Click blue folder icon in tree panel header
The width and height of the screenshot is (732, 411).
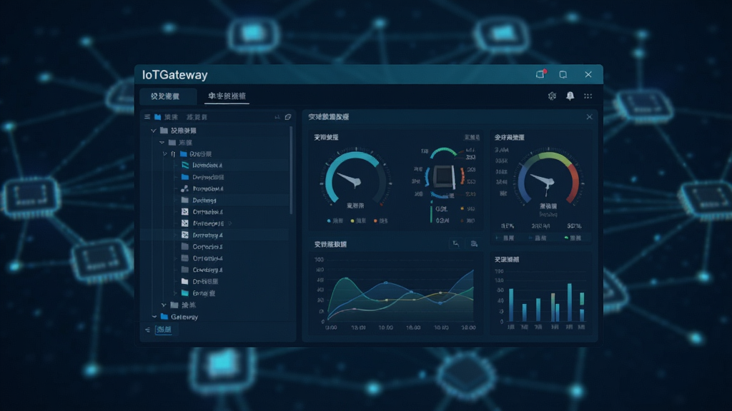pos(158,116)
